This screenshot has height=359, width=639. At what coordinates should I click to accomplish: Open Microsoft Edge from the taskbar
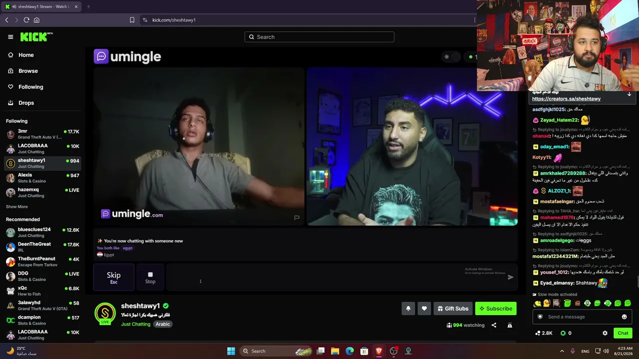coord(349,351)
